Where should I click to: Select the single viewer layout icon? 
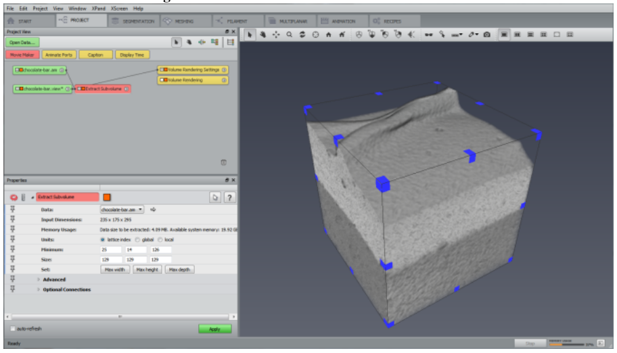pos(503,34)
